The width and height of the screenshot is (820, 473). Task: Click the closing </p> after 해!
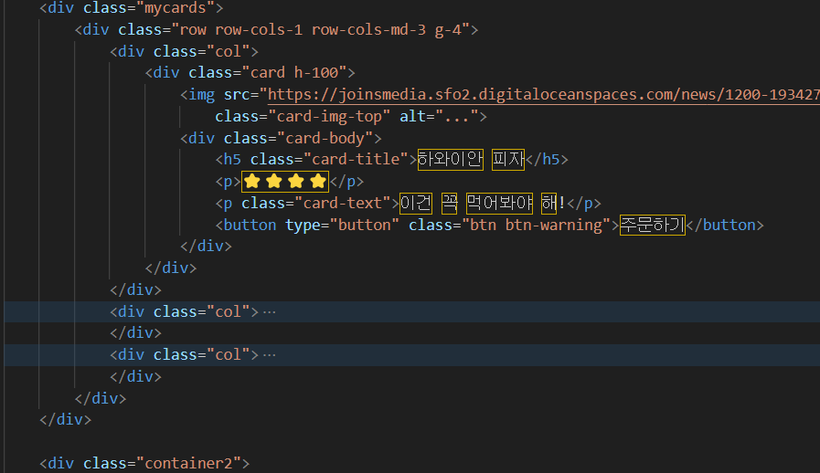point(583,204)
